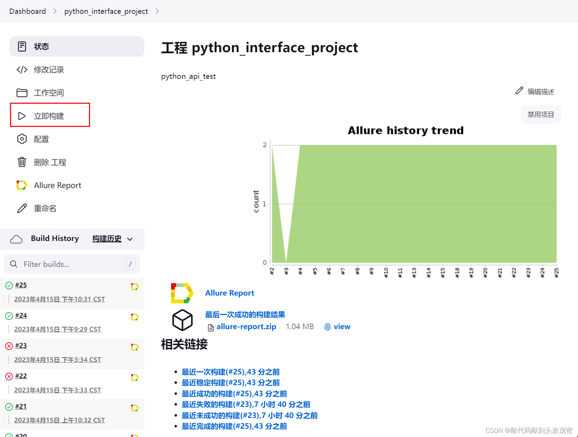This screenshot has height=437, width=578.
Task: Download allure-report.zip artifact
Action: coord(246,327)
